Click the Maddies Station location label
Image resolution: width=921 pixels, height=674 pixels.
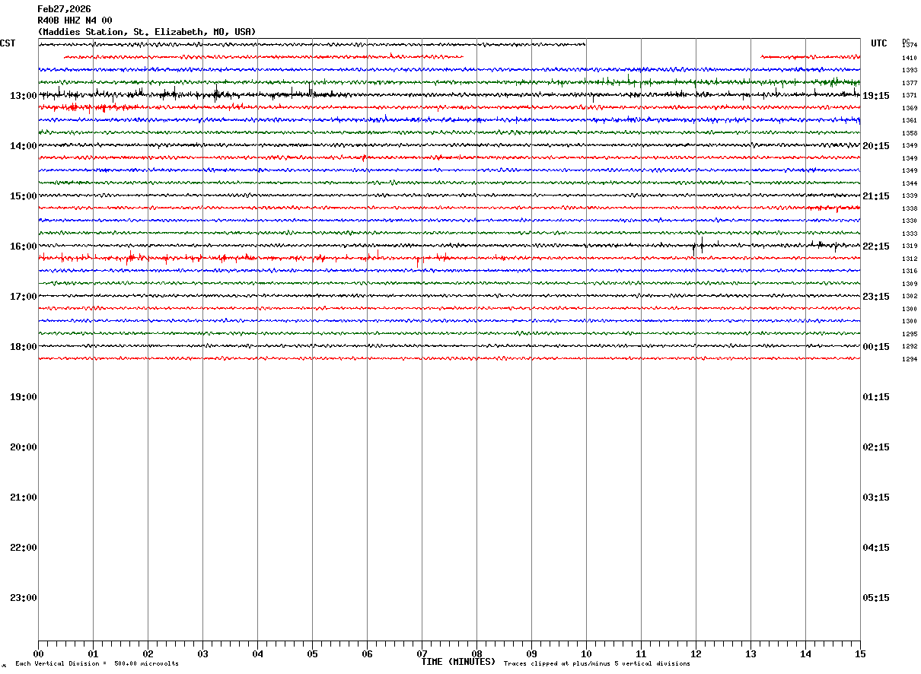[x=147, y=32]
